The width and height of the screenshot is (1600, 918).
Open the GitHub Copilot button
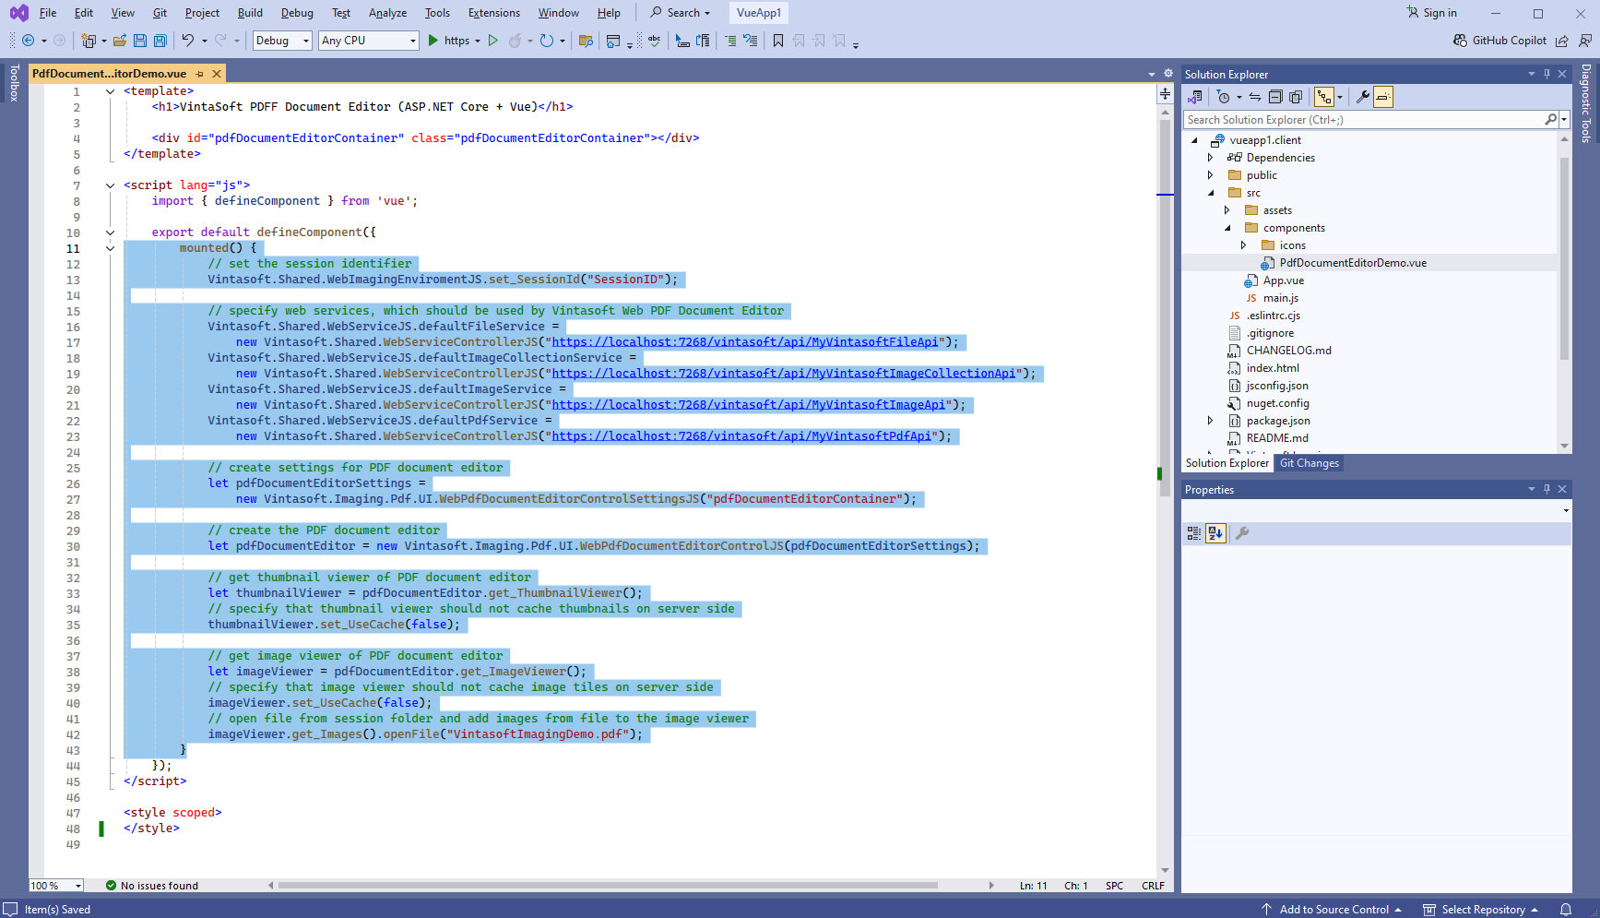1499,41
